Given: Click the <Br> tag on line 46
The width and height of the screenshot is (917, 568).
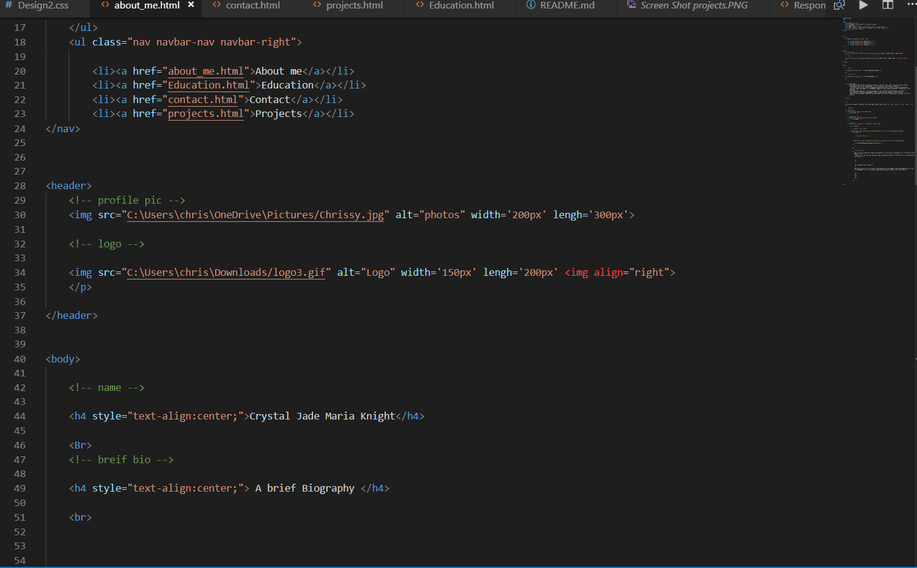Looking at the screenshot, I should point(81,445).
